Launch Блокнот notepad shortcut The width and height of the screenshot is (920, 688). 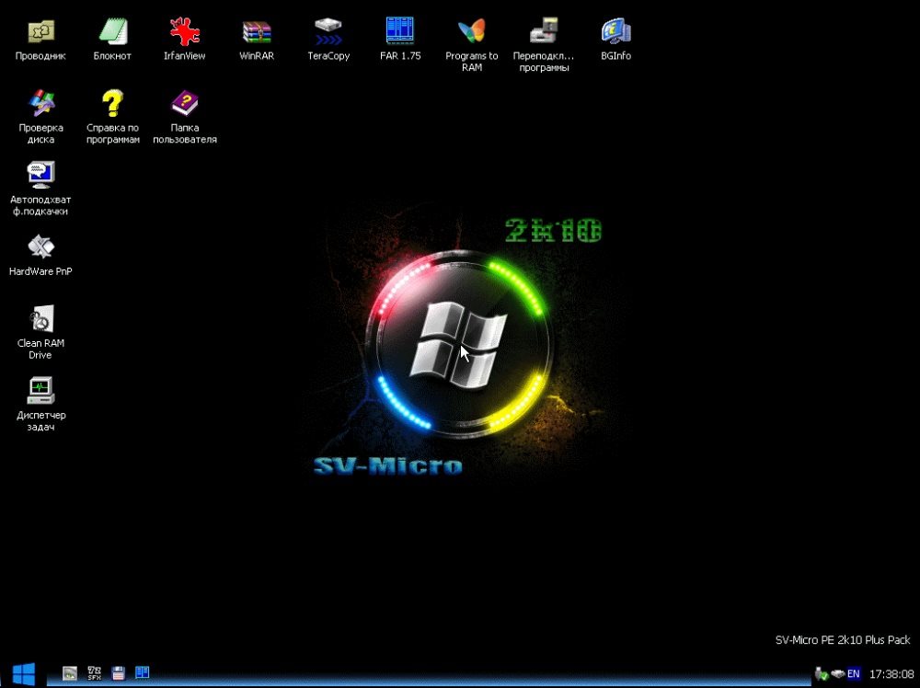pos(112,32)
